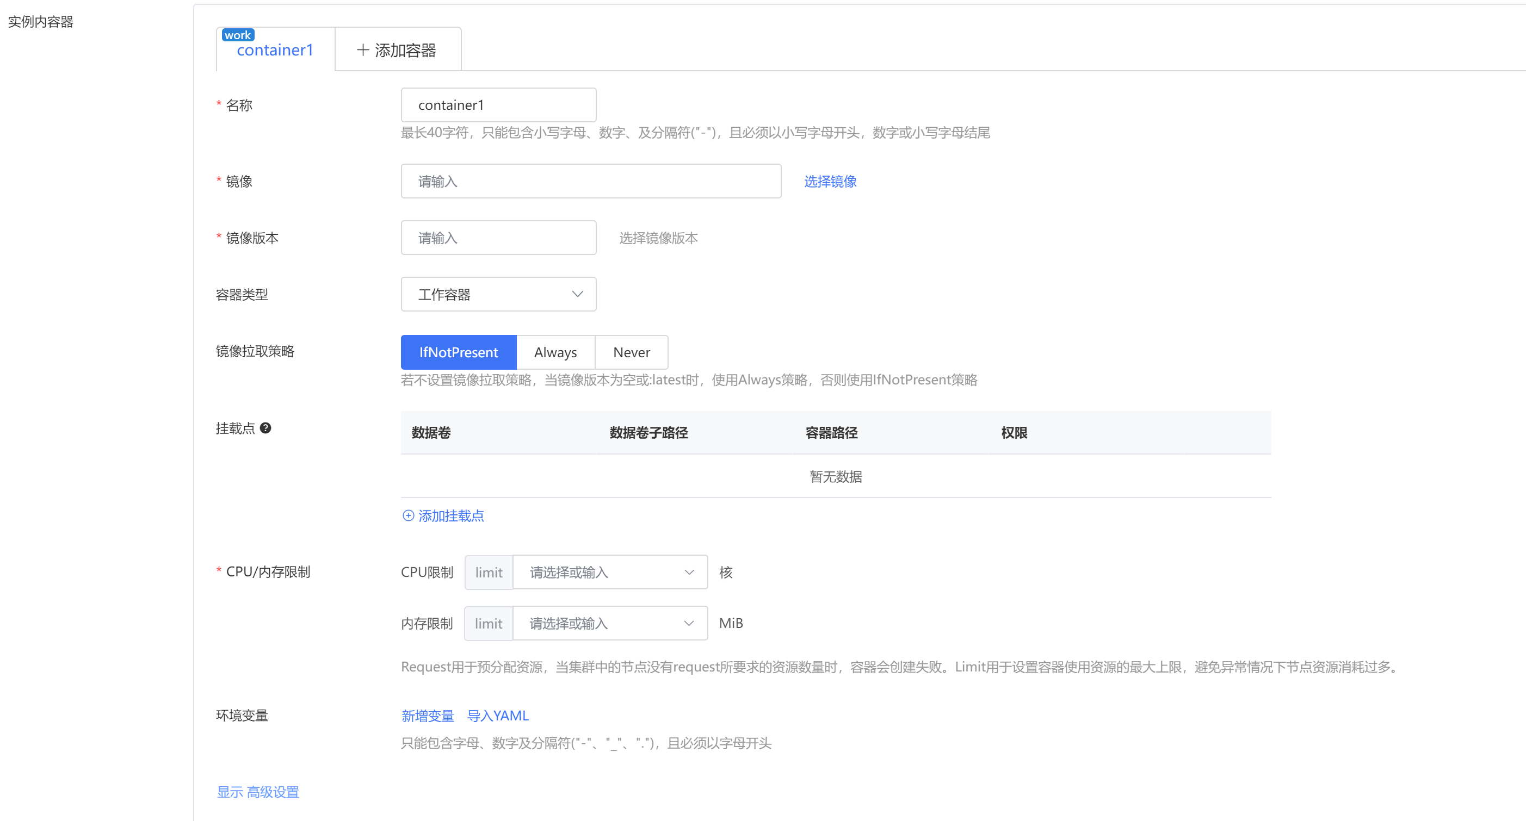Click the plus icon in 添加容器 tab
The image size is (1526, 821).
pyautogui.click(x=362, y=49)
